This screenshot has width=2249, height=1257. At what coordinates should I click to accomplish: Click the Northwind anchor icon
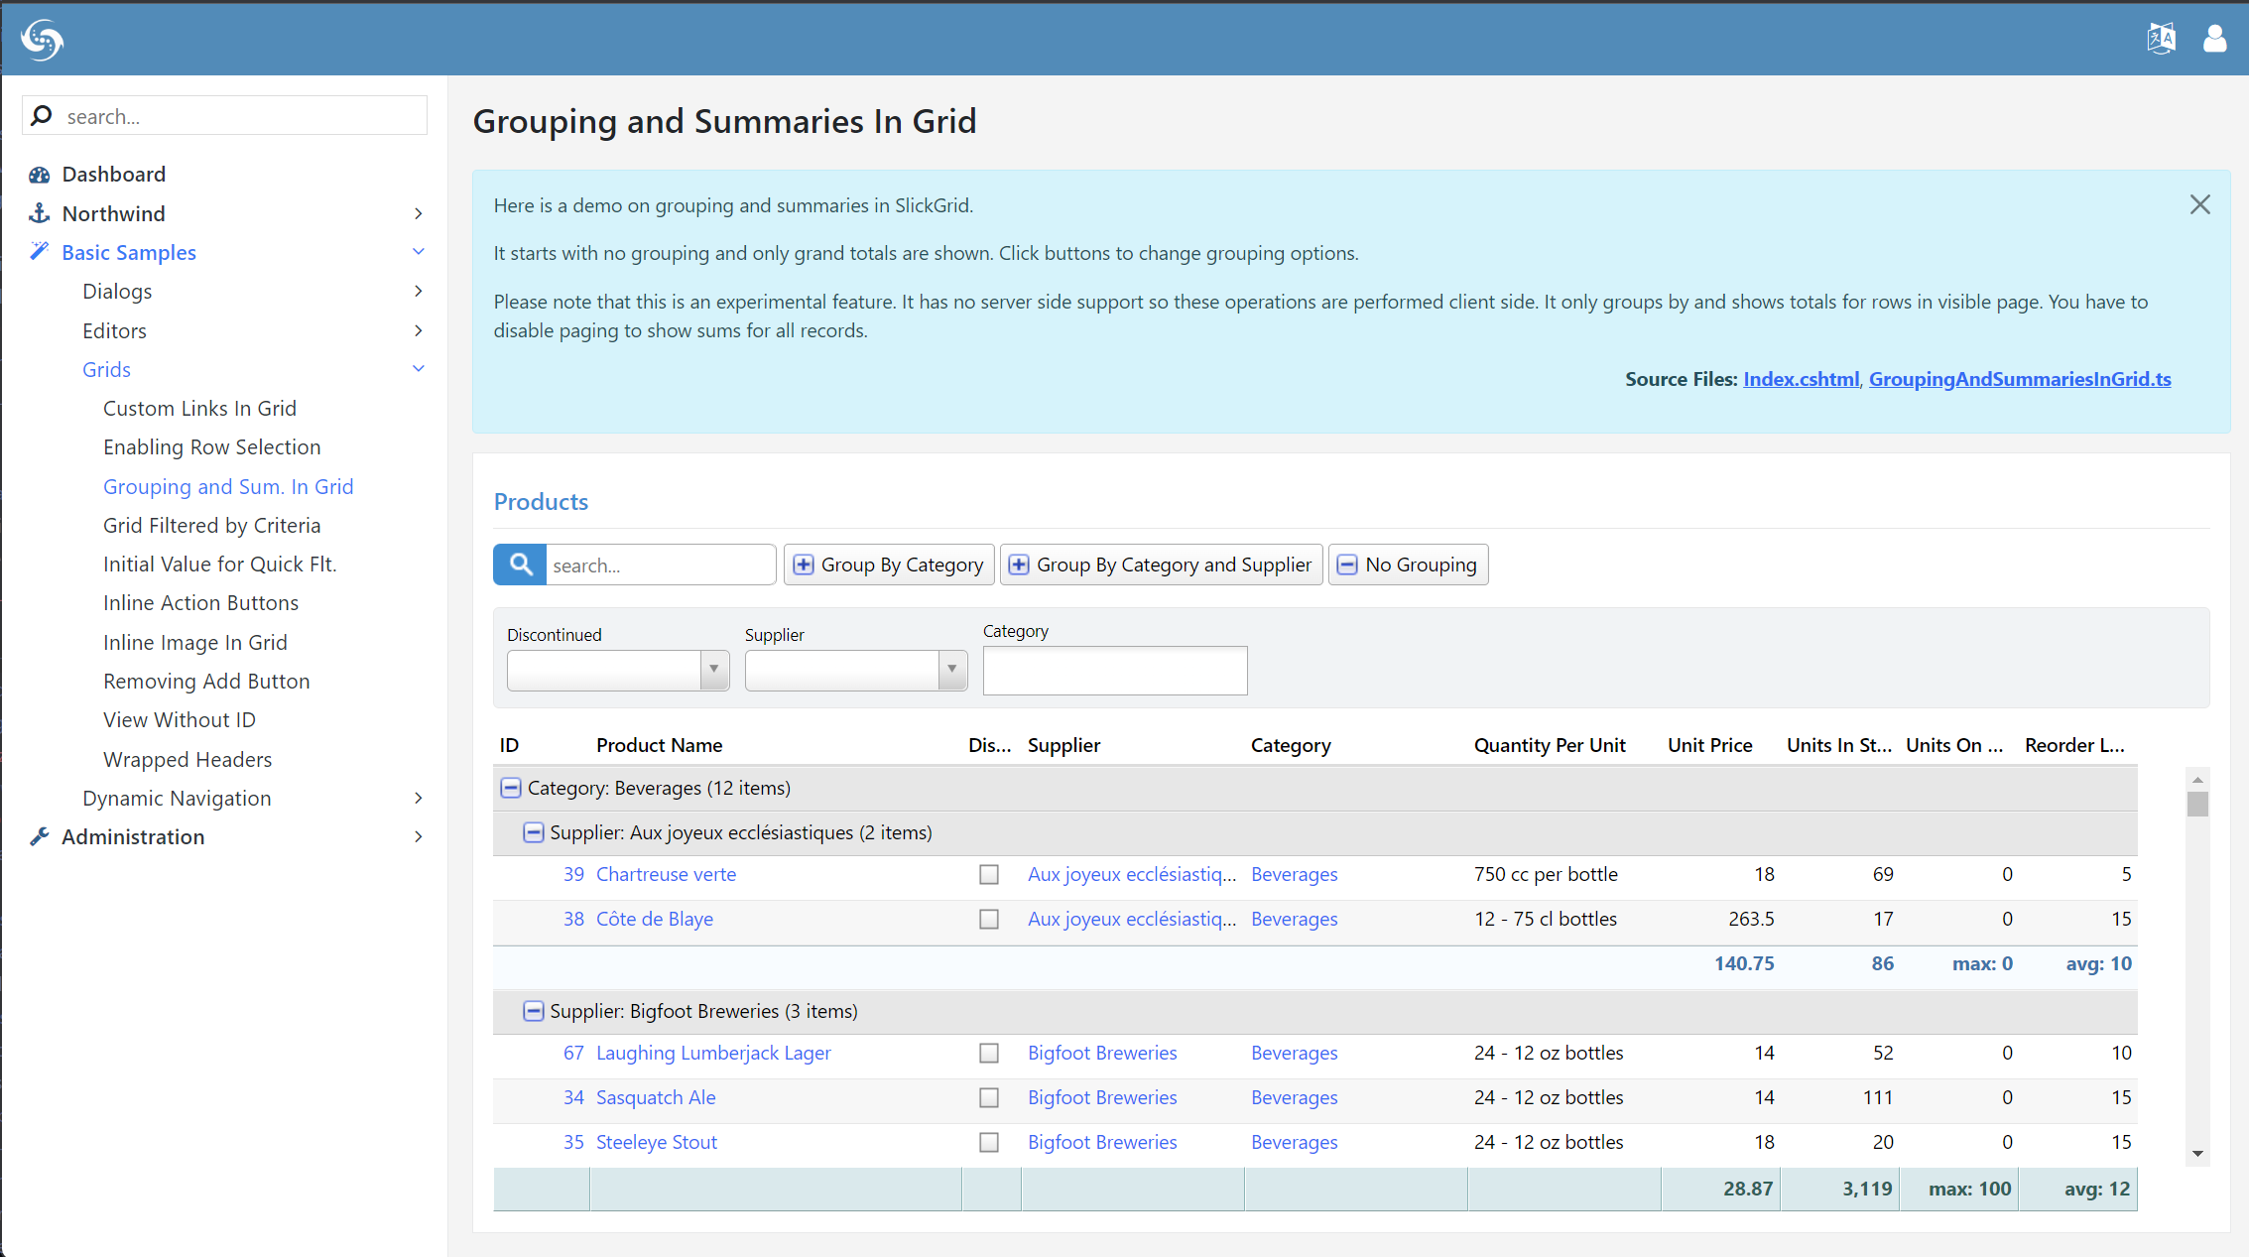(x=40, y=213)
